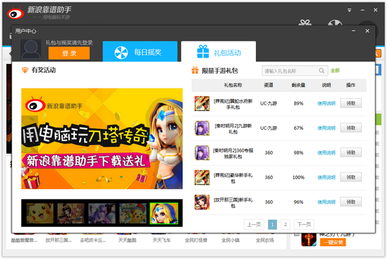Click the orange 登录 login button
This screenshot has width=387, height=259.
[69, 53]
